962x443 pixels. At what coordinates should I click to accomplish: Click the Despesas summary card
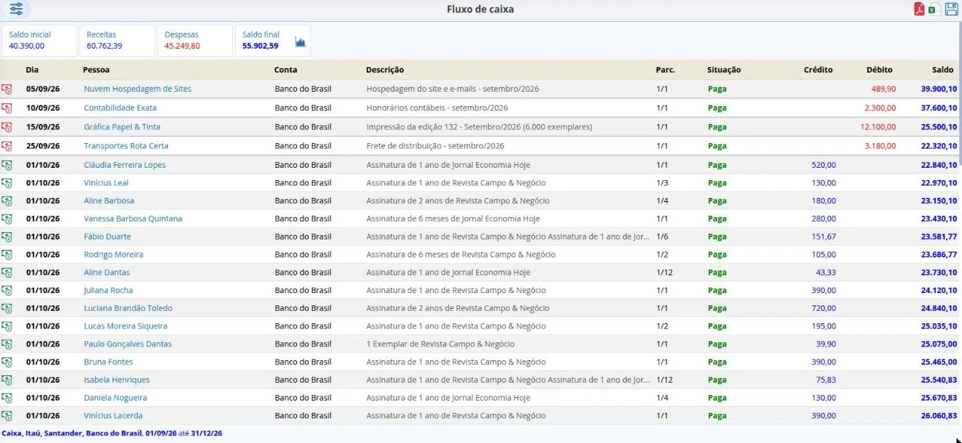coord(195,40)
